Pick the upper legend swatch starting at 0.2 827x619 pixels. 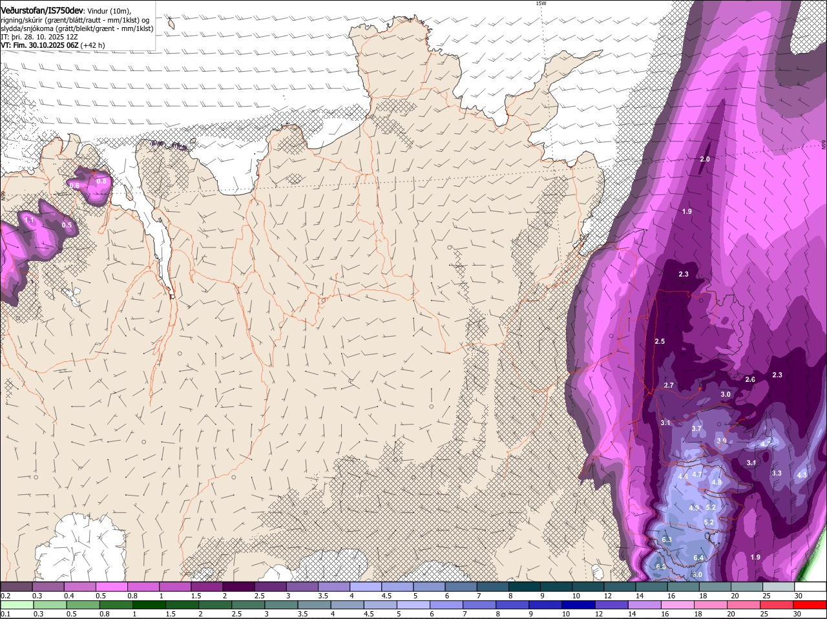[16, 586]
